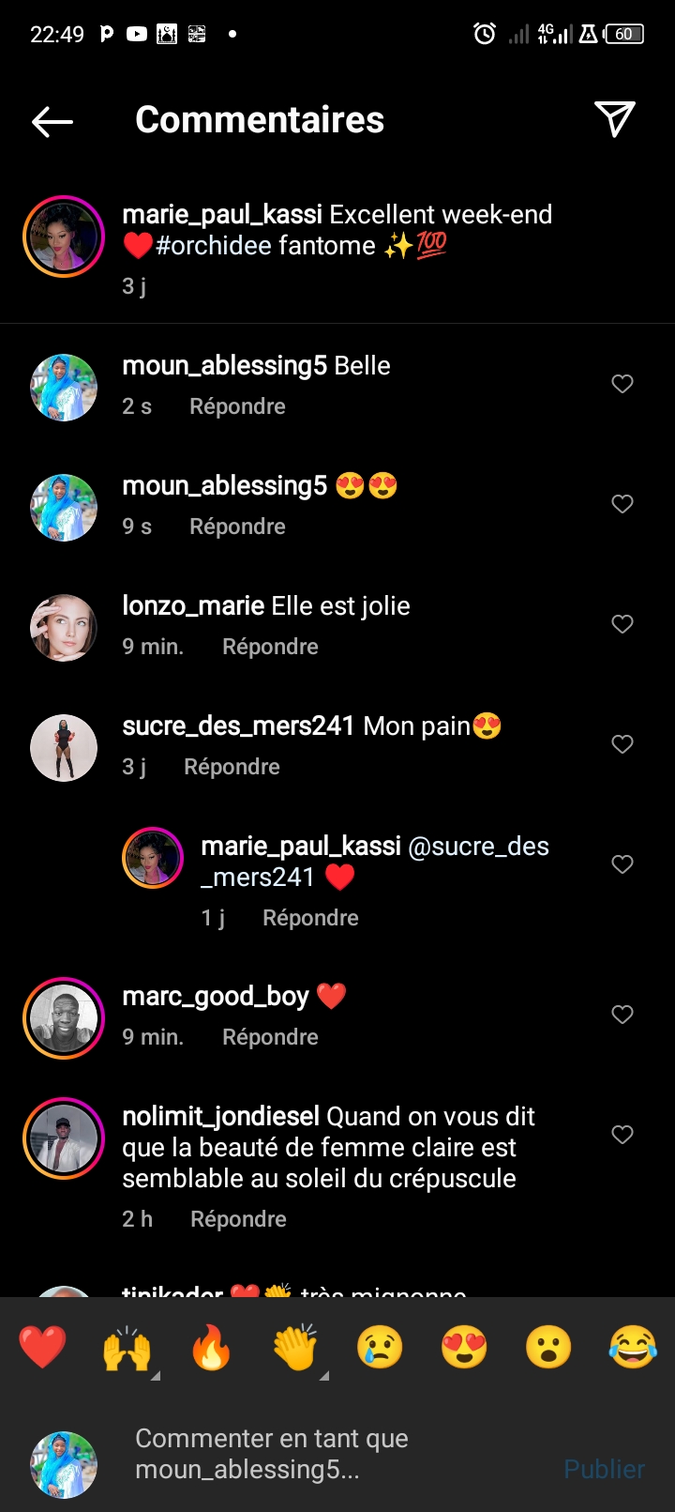The height and width of the screenshot is (1512, 675).
Task: Reply to nolimit_jondiesel's comment
Action: (x=238, y=1219)
